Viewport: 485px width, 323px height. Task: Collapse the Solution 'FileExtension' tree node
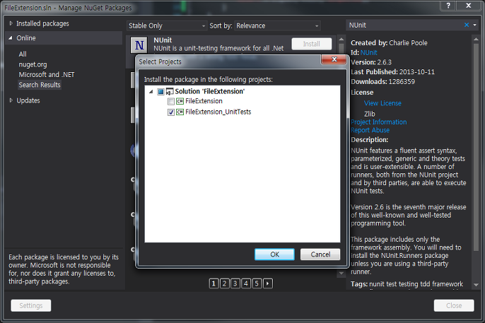[151, 91]
